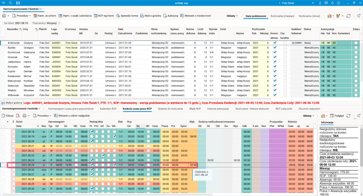Open the notifications bell
This screenshot has height=196, width=363.
pos(333,3)
